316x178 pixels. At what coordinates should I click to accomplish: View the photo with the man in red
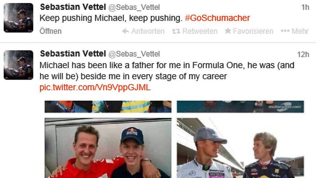pos(108,147)
